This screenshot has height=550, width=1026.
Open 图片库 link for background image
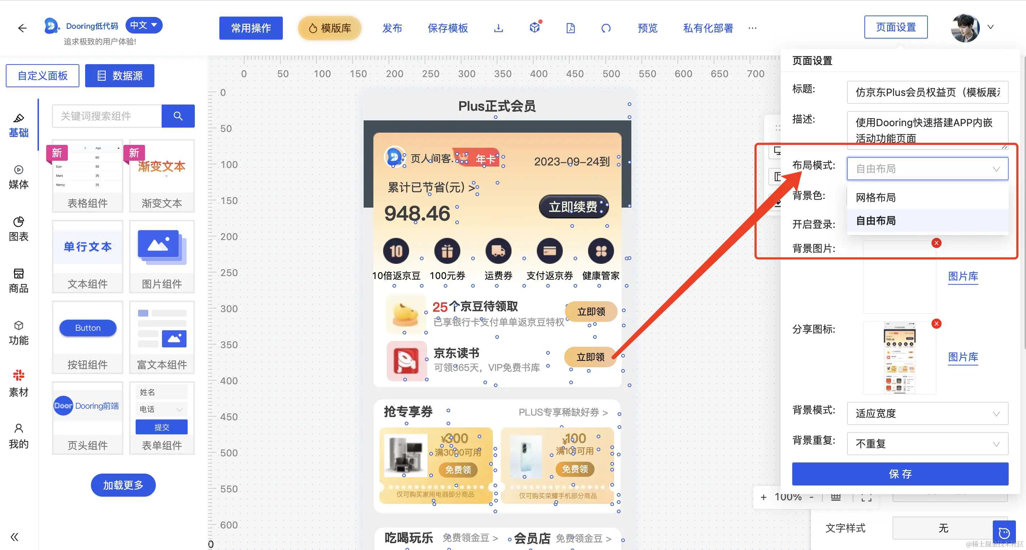point(963,276)
